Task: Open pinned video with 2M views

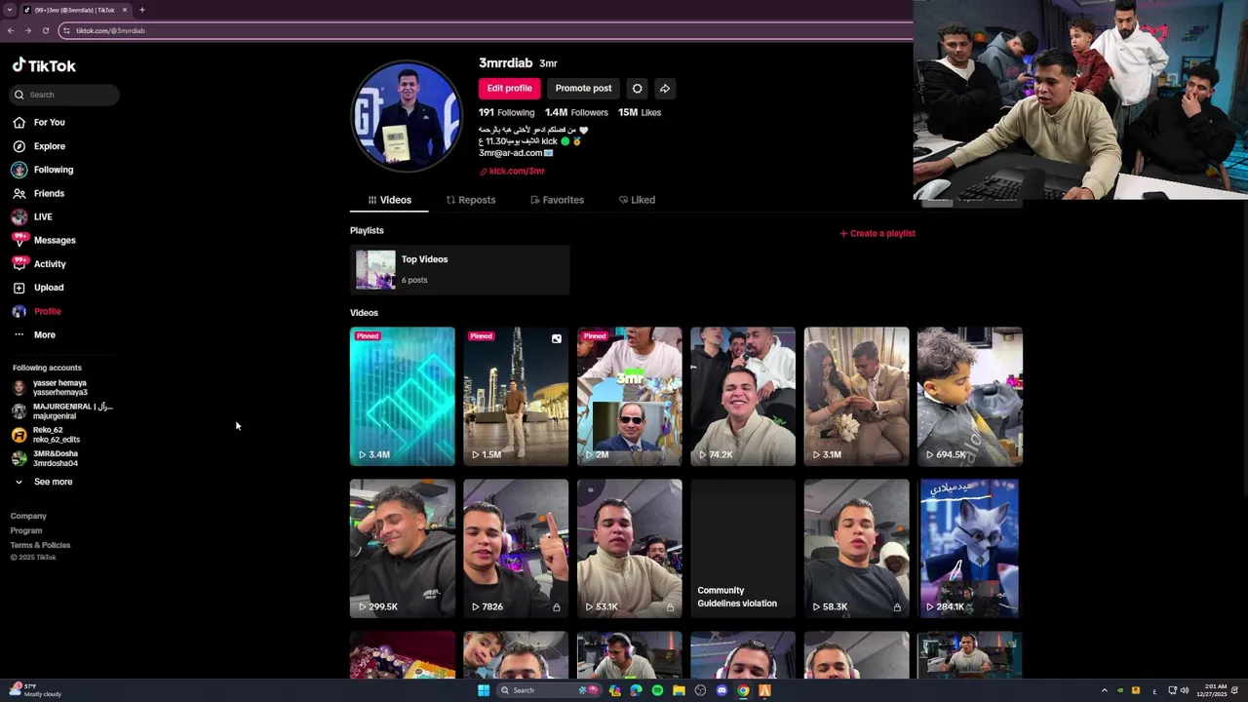Action: click(x=630, y=396)
